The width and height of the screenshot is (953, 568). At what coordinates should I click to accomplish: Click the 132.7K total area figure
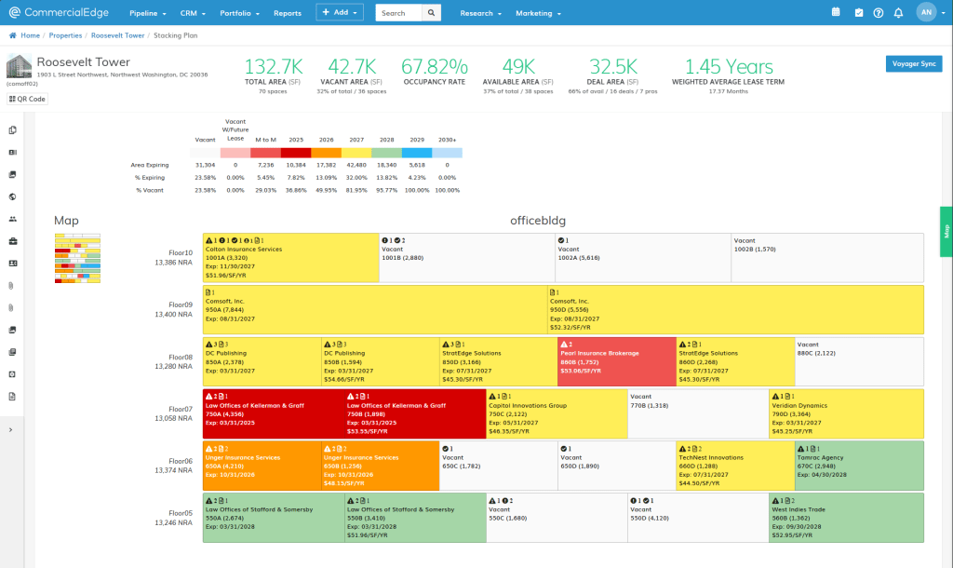273,66
